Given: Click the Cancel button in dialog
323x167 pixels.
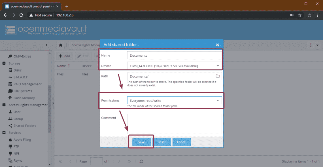Looking at the screenshot, I should (182, 142).
